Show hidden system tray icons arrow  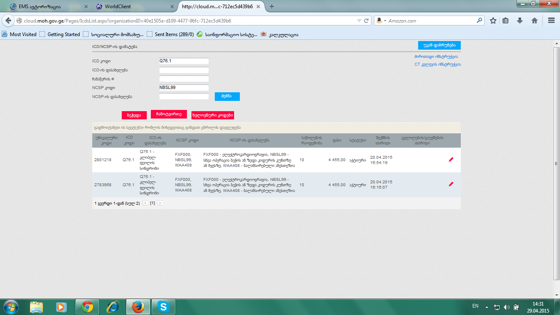click(x=487, y=307)
